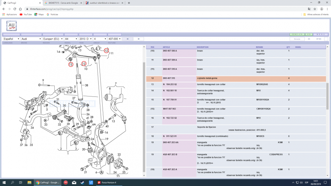
Task: Click the ARTICLE column header
Action: click(166, 47)
